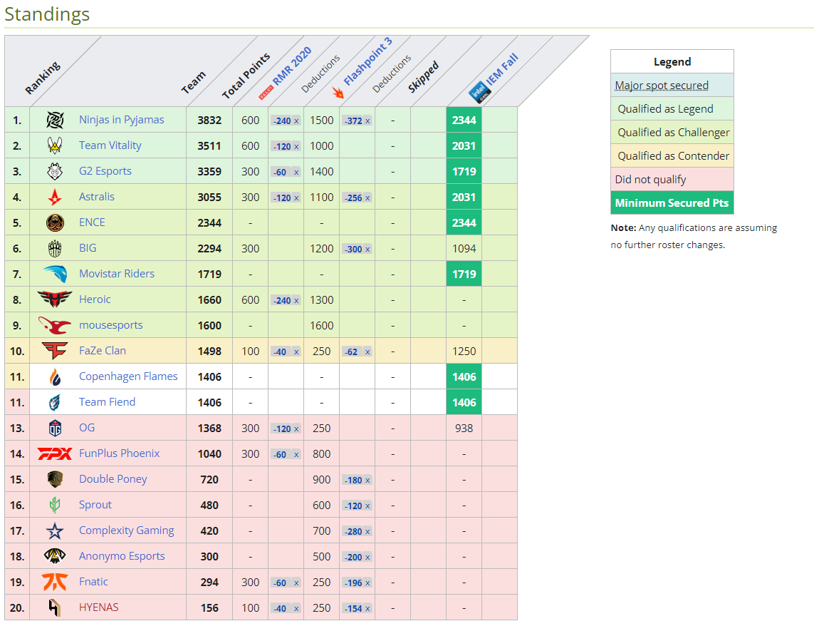Open the FunPlus Phoenix FPX logo
The height and width of the screenshot is (631, 814).
[55, 453]
